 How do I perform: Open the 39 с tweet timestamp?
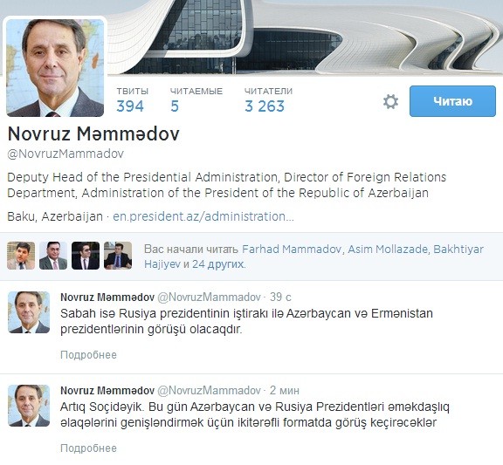pos(280,297)
